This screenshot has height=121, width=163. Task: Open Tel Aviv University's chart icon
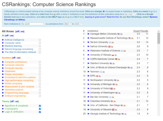(113, 42)
